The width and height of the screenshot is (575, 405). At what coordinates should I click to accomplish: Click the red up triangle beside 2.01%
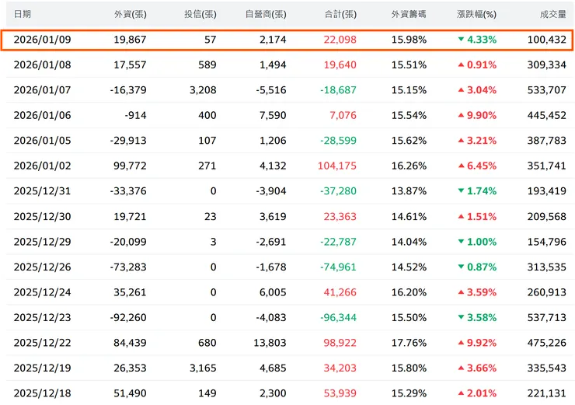click(x=461, y=393)
